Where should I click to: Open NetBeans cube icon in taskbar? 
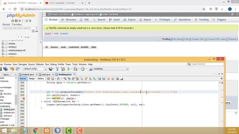pos(58,131)
